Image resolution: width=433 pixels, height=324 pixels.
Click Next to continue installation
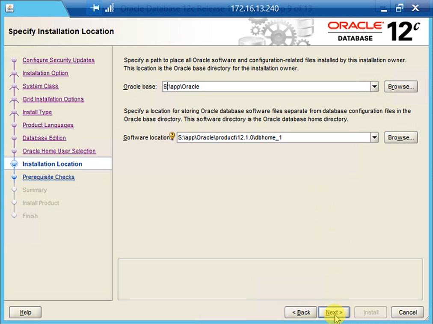(334, 312)
